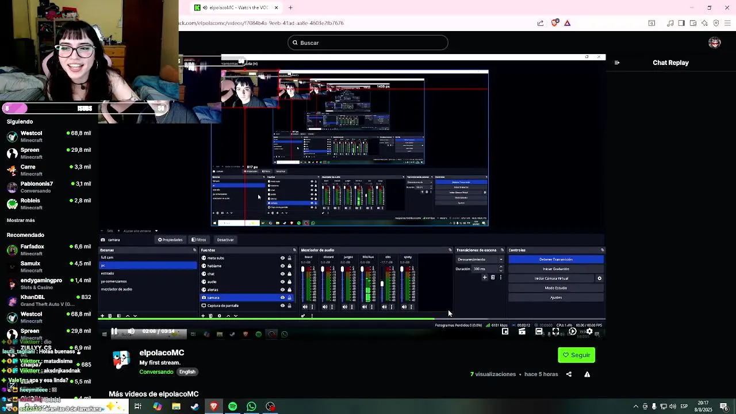
Task: Hide the 'chat' source eye in OBS
Action: click(282, 274)
